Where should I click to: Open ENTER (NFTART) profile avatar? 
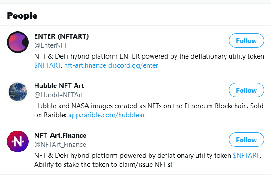[x=18, y=42]
